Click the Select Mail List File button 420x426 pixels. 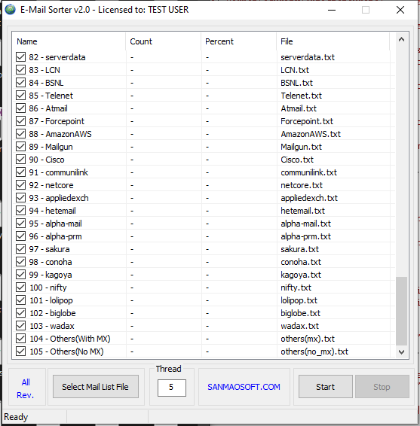96,387
